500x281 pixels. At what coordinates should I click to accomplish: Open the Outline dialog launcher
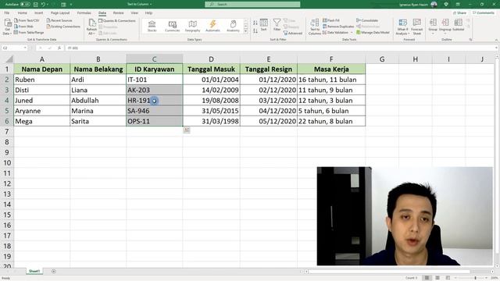470,40
